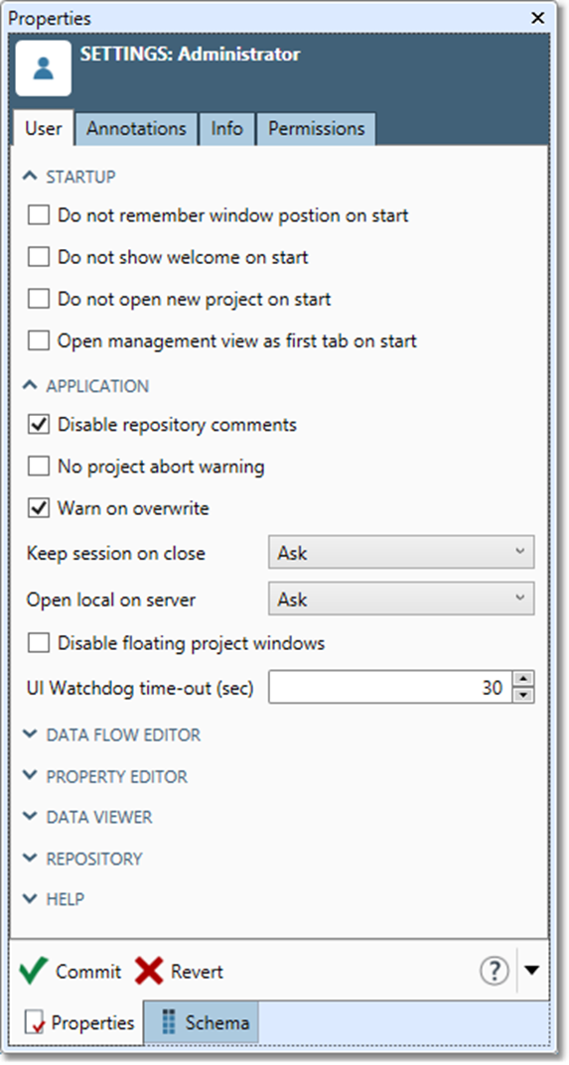Check Disable floating project windows
Image resolution: width=569 pixels, height=1065 pixels.
39,643
